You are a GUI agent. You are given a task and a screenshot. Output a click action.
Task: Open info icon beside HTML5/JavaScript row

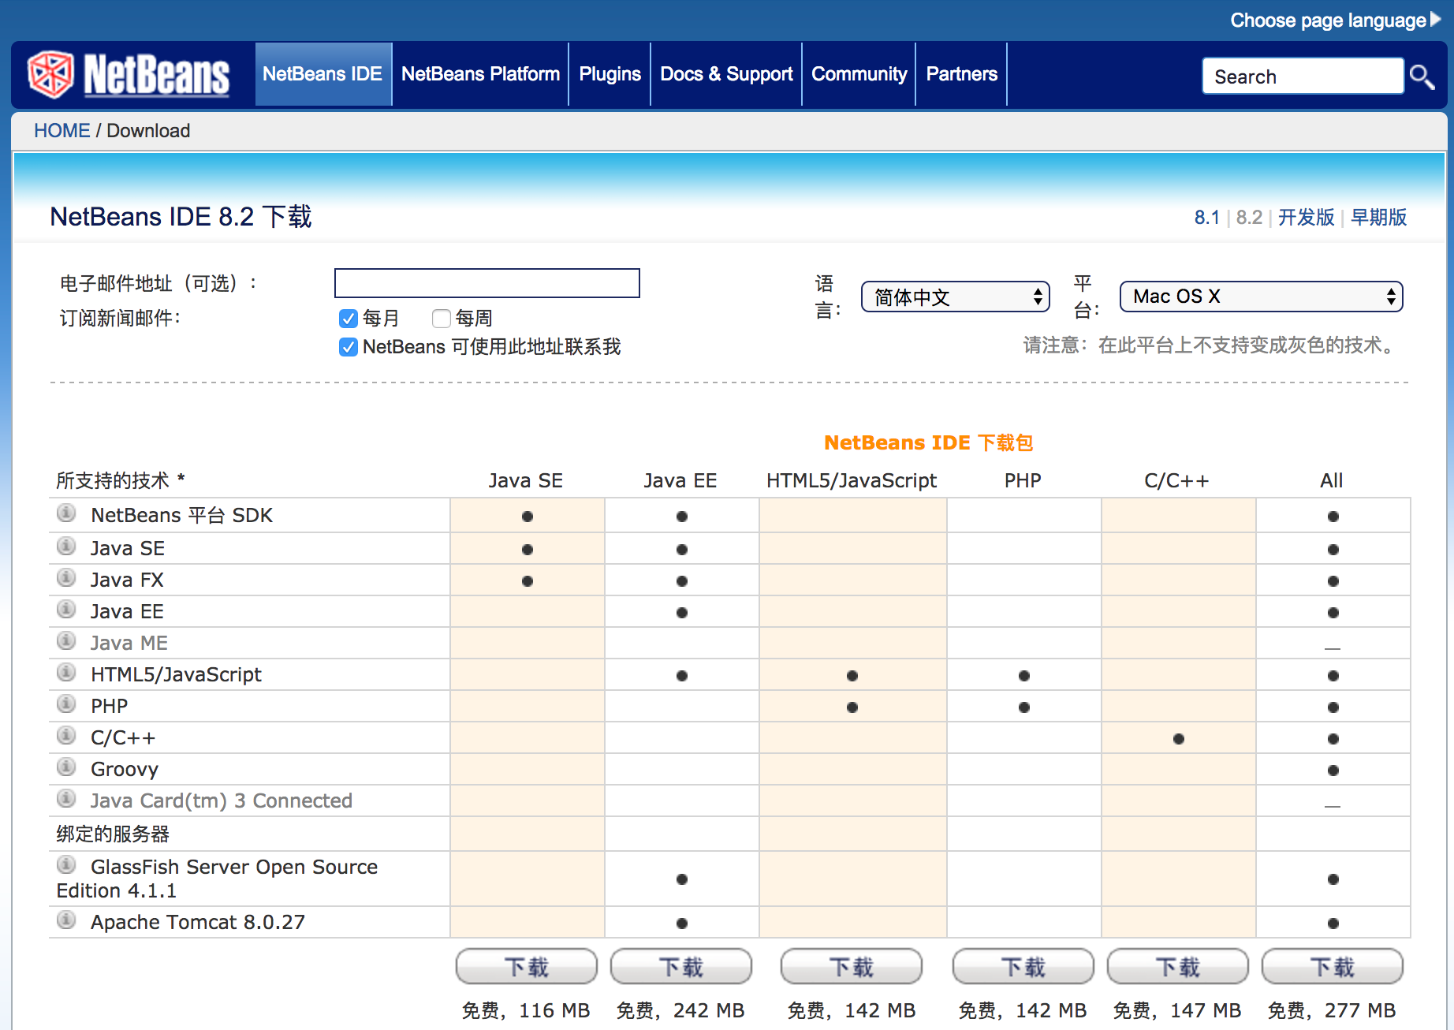click(x=67, y=673)
